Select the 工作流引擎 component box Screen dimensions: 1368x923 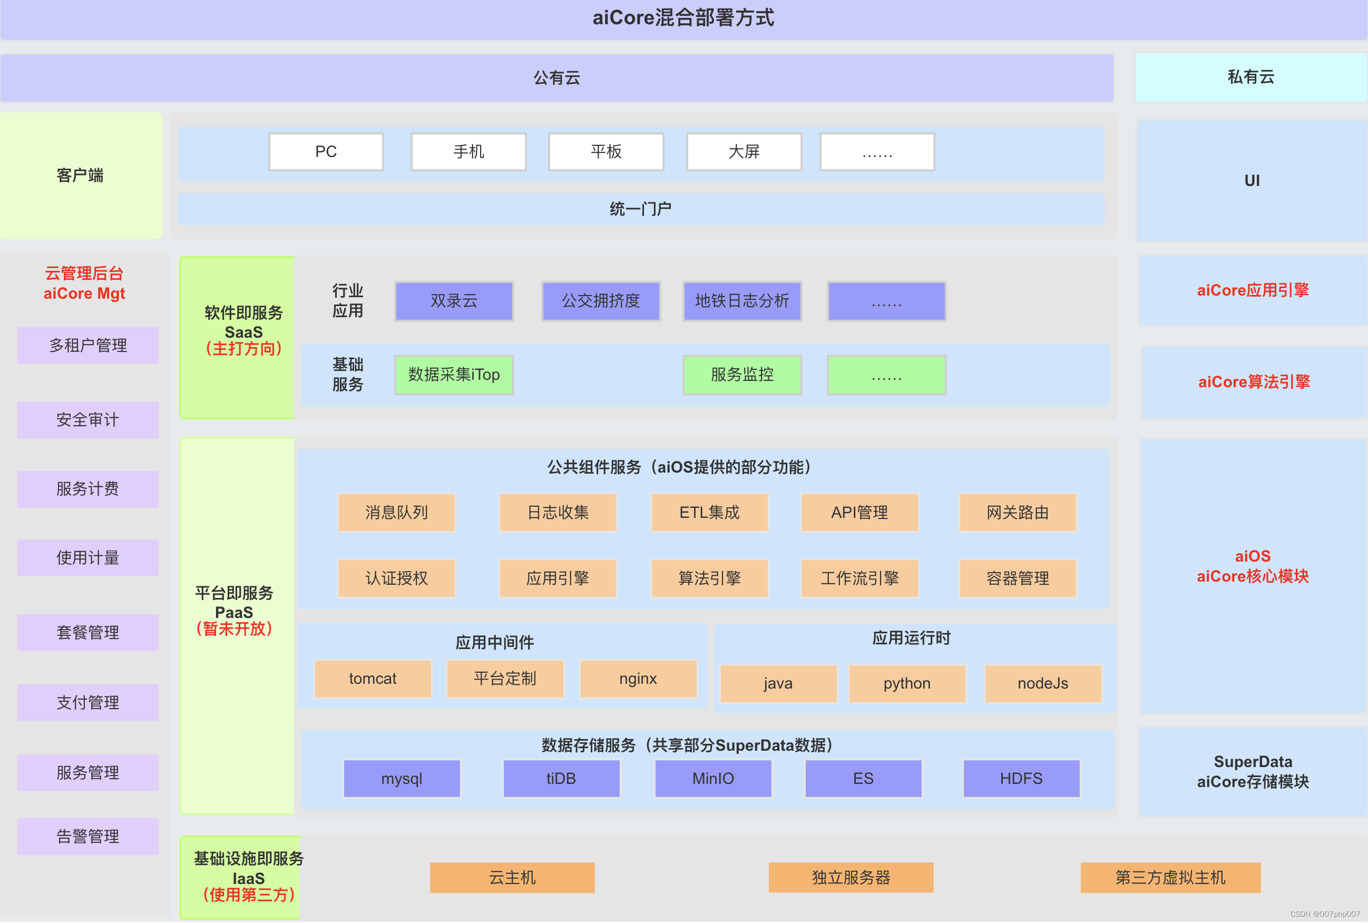coord(859,578)
